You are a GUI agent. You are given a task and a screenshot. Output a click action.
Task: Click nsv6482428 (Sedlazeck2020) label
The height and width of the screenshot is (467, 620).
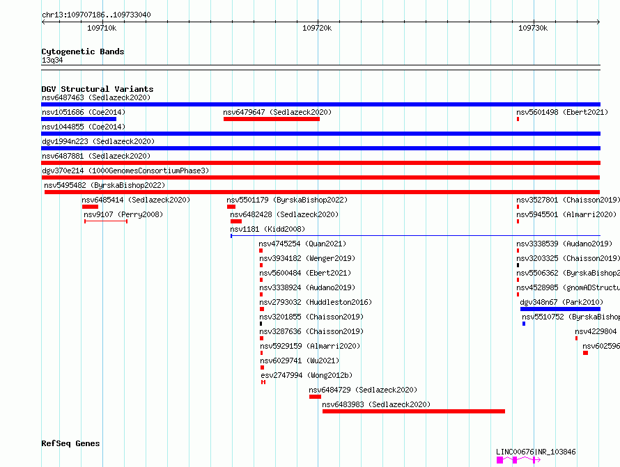pos(284,214)
